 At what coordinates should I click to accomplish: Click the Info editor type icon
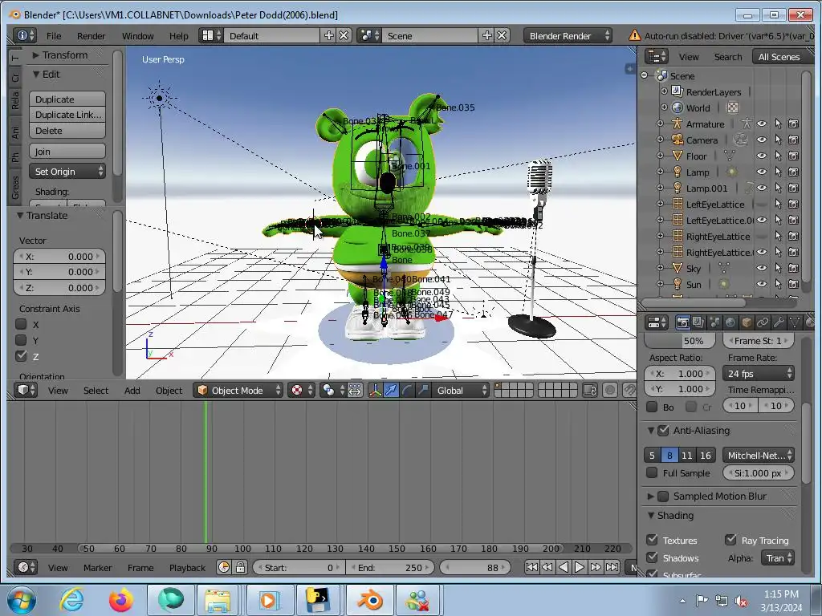click(25, 35)
